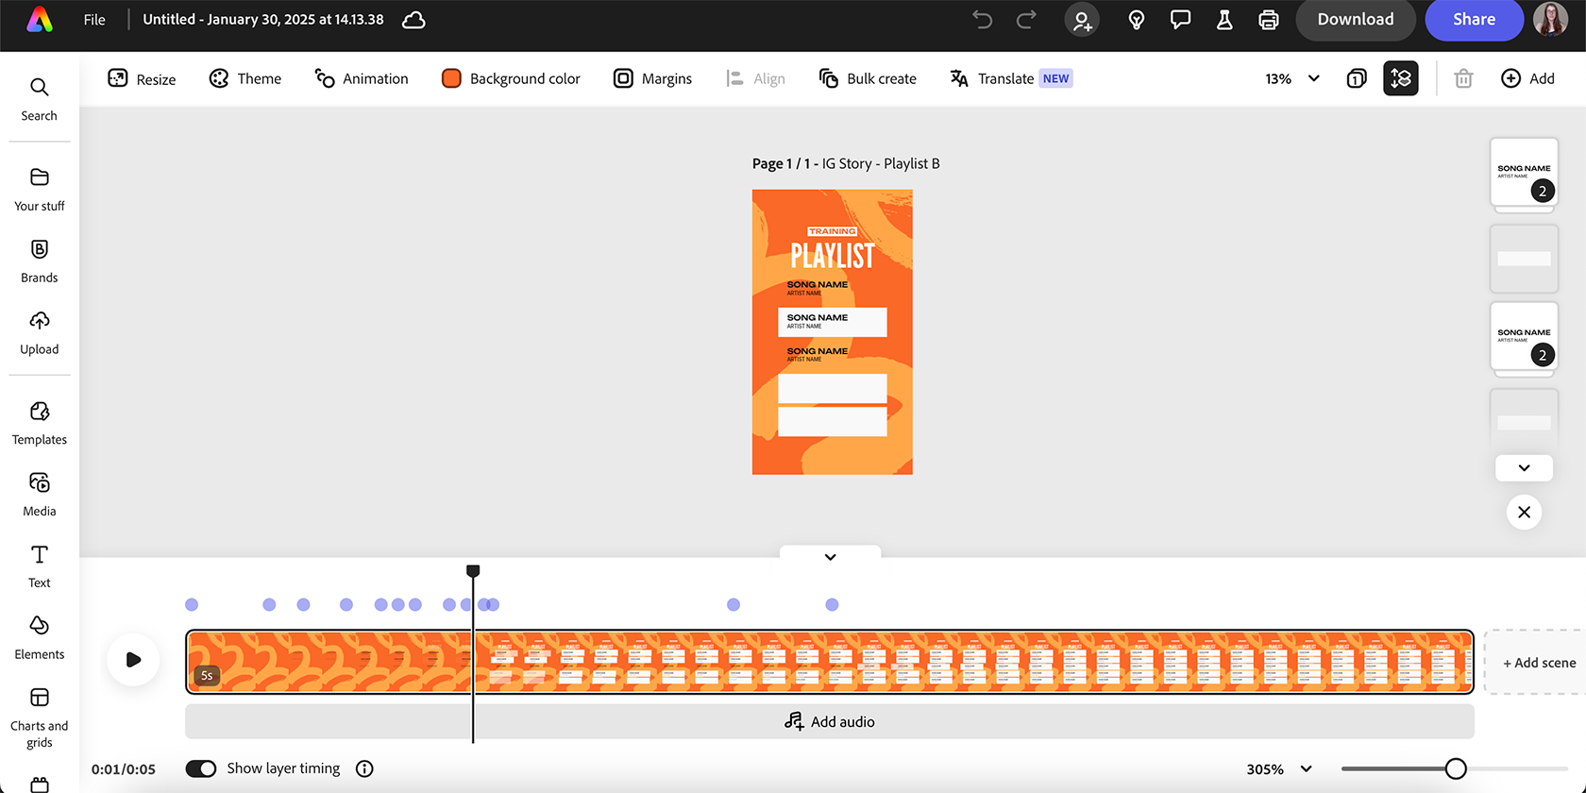Click the redo arrow icon
The image size is (1586, 793).
click(x=1026, y=20)
